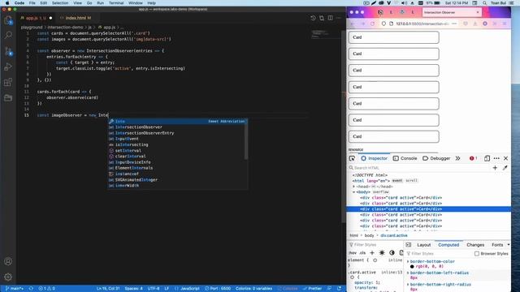Image resolution: width=520 pixels, height=292 pixels.
Task: Close the DevTools panel
Action: click(505, 158)
